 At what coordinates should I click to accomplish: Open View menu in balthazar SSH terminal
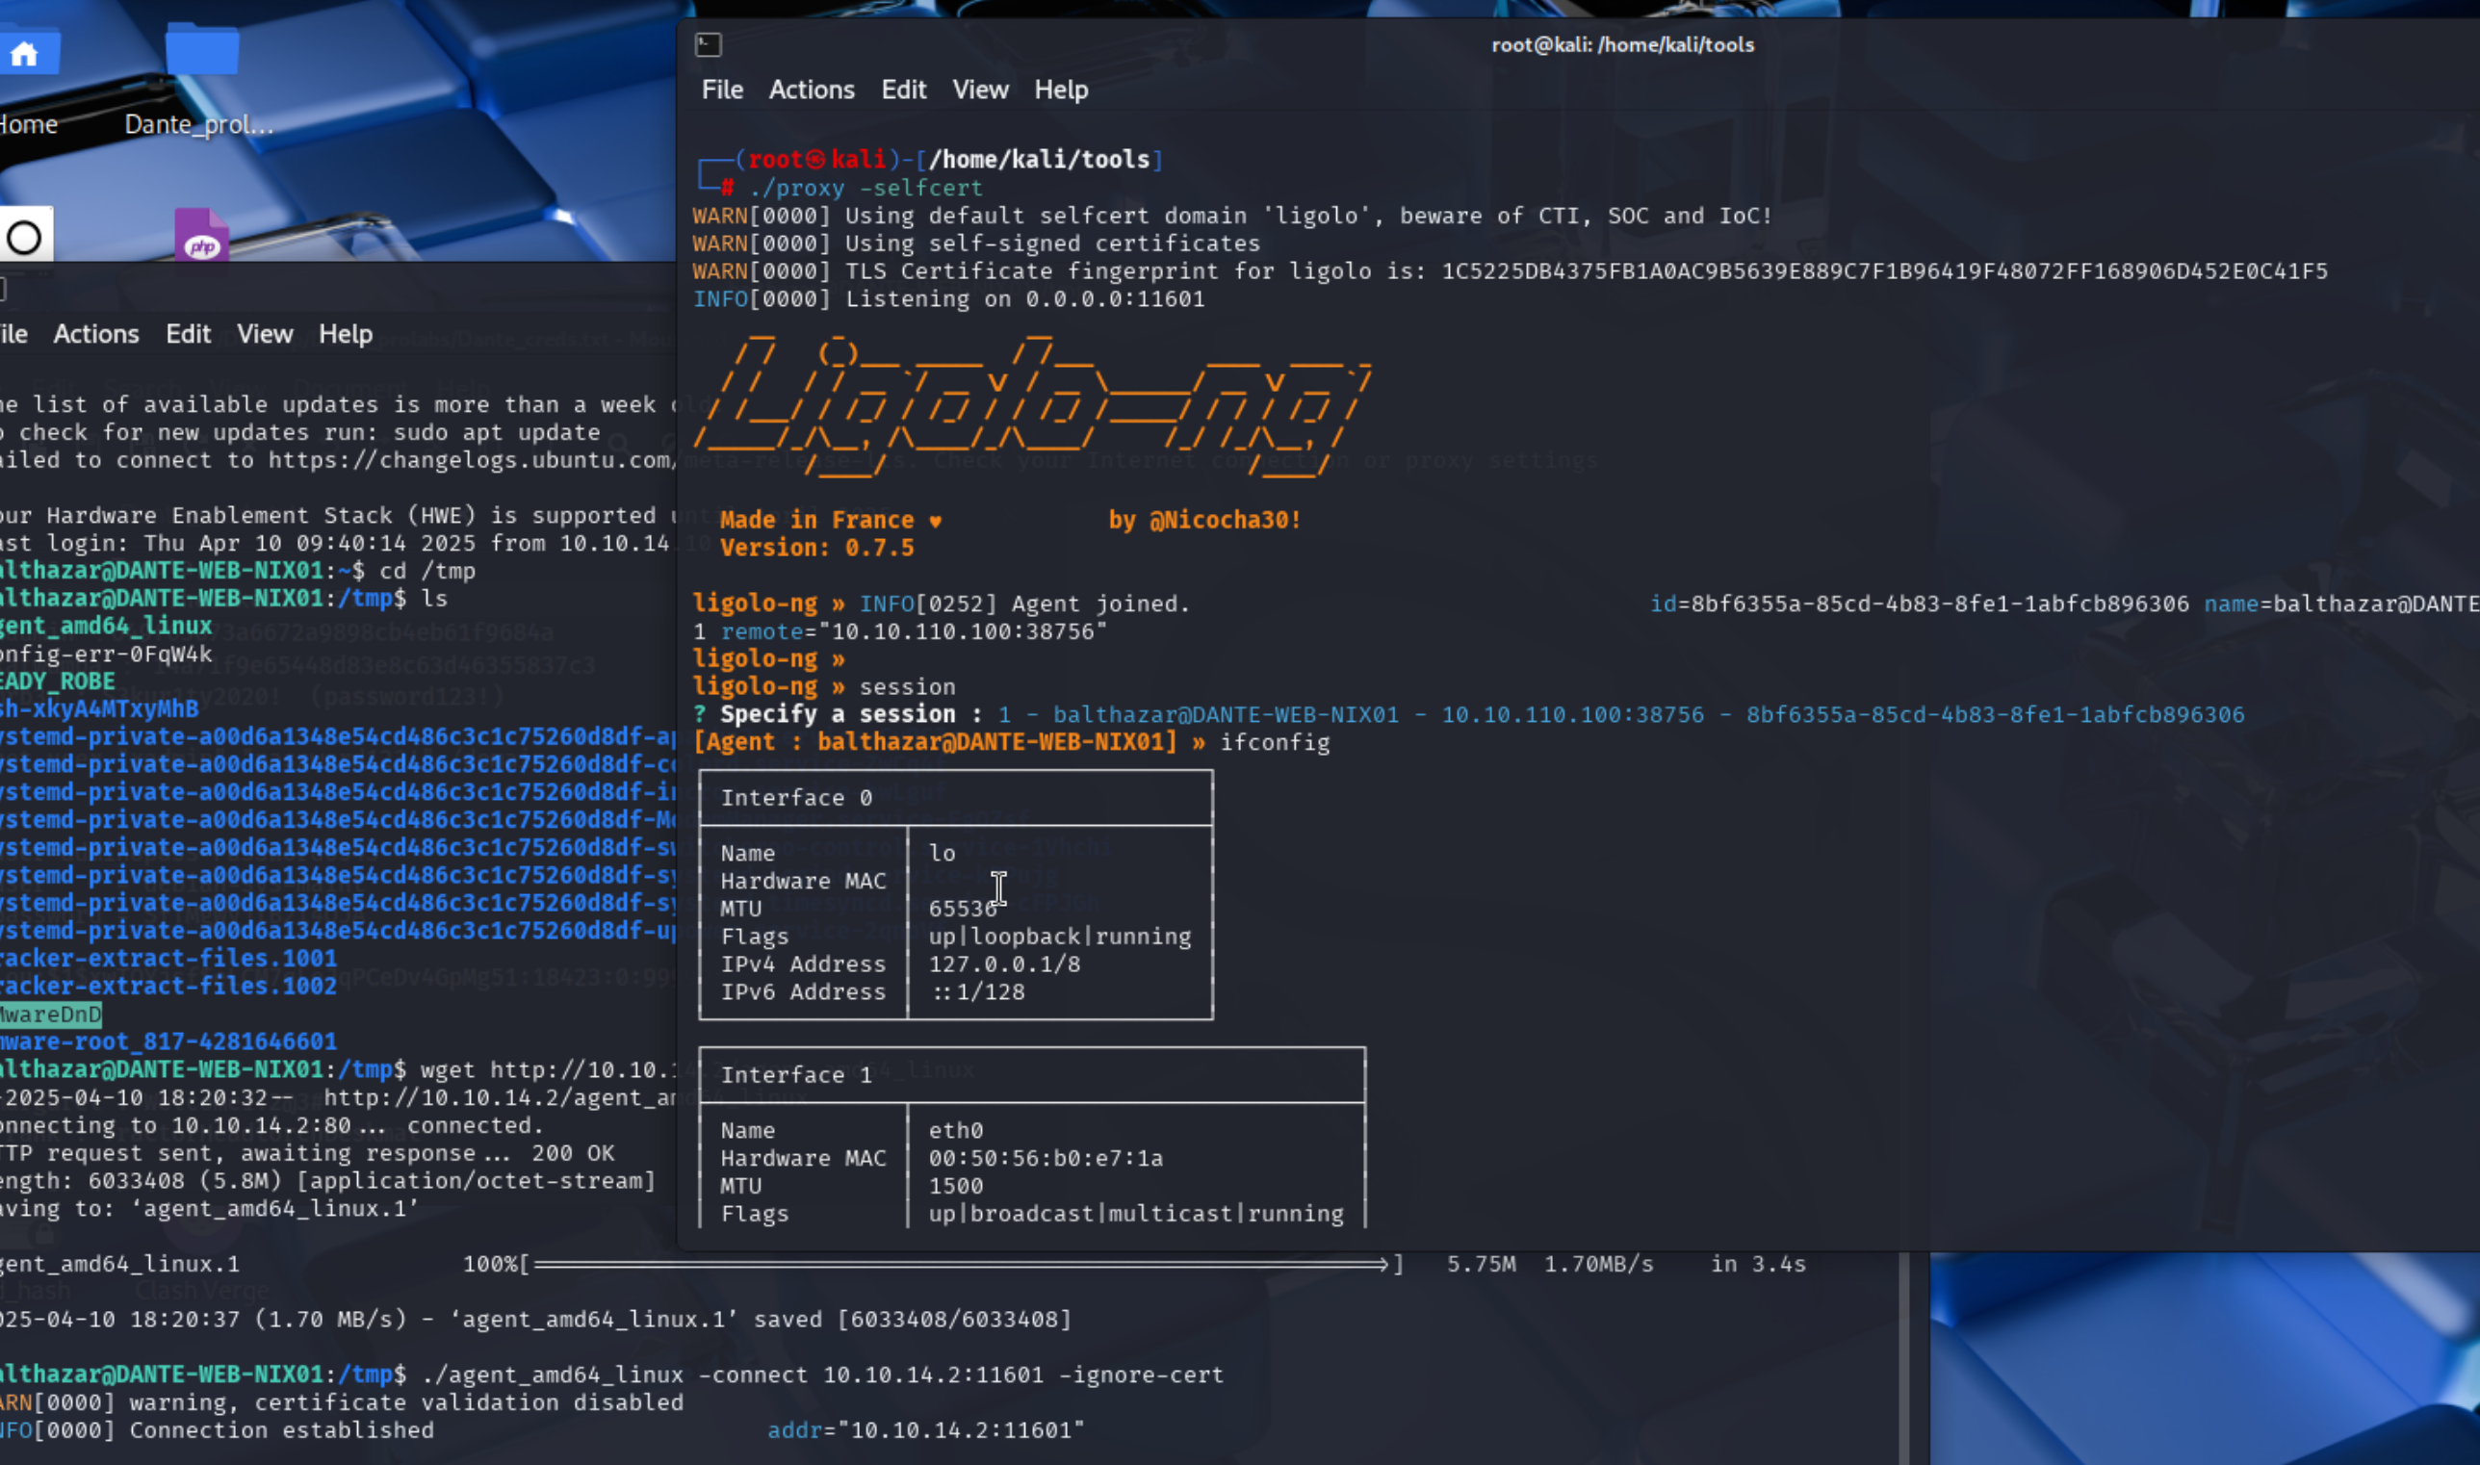point(265,334)
